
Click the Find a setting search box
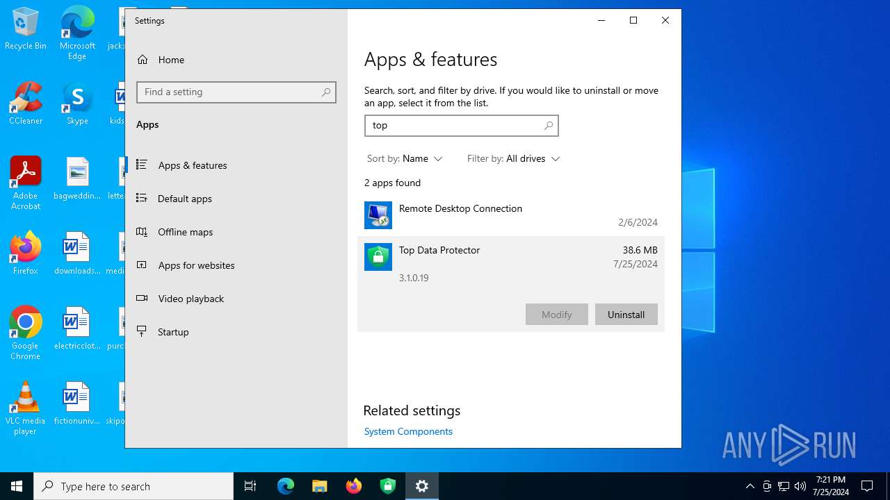click(x=236, y=92)
